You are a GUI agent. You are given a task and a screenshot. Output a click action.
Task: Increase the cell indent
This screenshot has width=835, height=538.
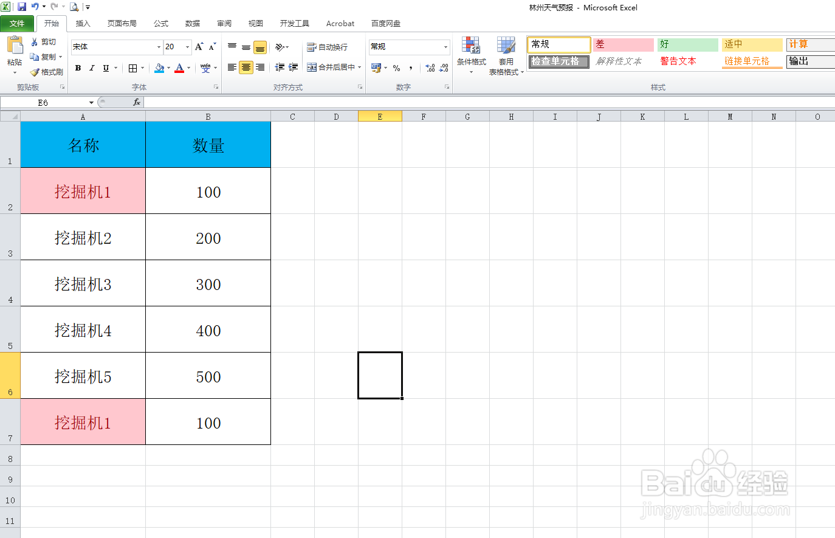293,67
